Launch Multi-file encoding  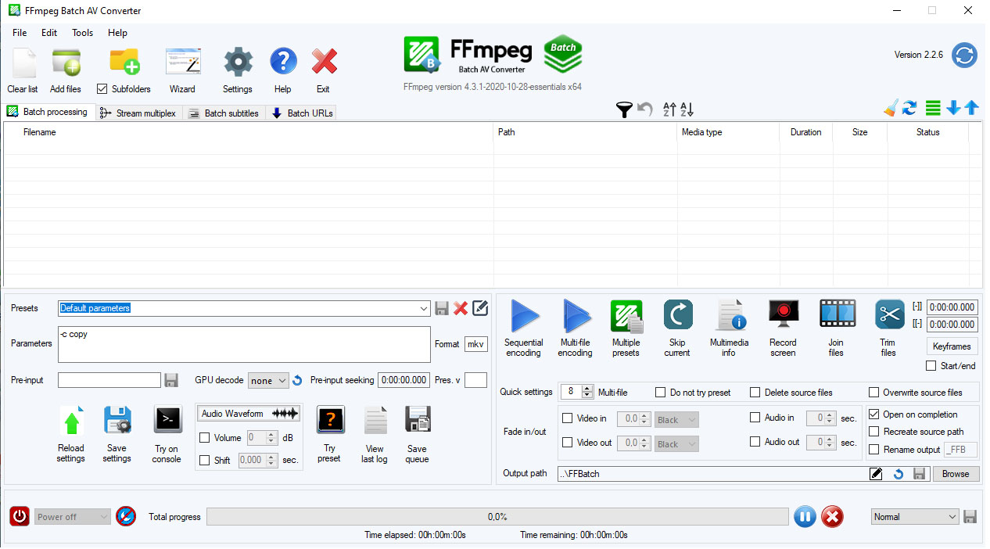click(x=576, y=327)
